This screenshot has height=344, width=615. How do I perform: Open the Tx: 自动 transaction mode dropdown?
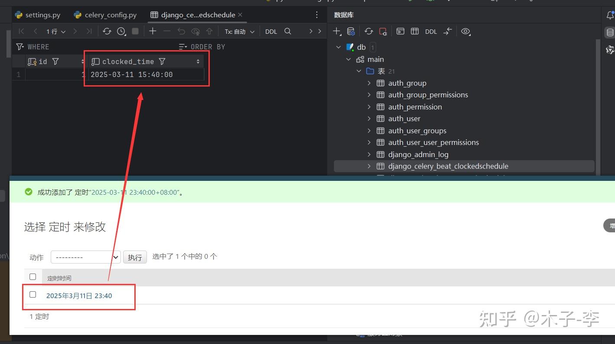coord(238,31)
